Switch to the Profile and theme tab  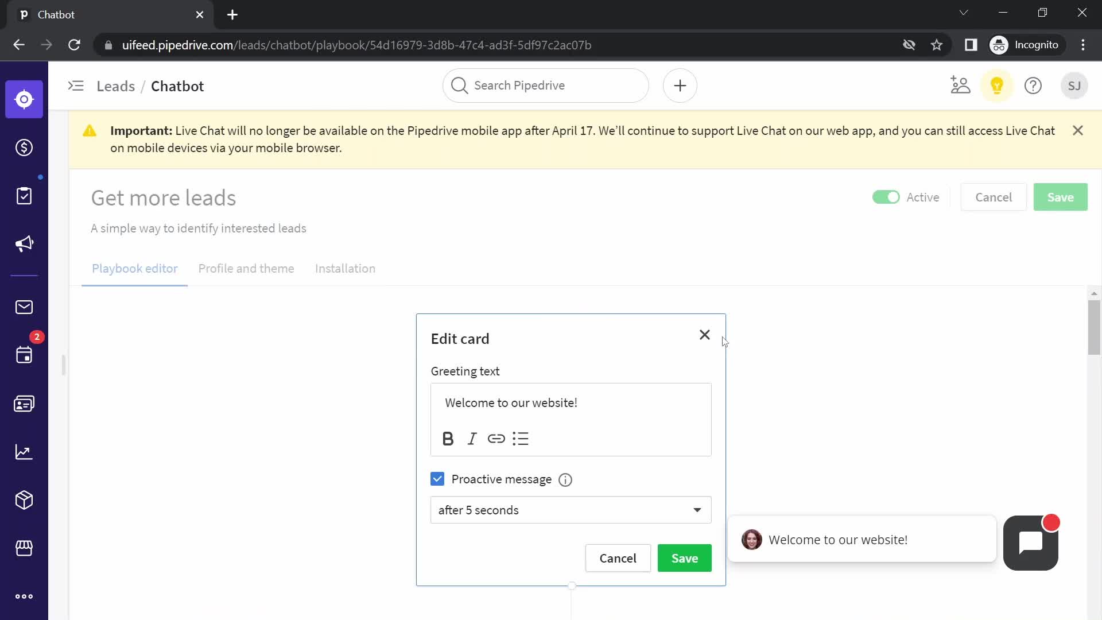click(247, 269)
